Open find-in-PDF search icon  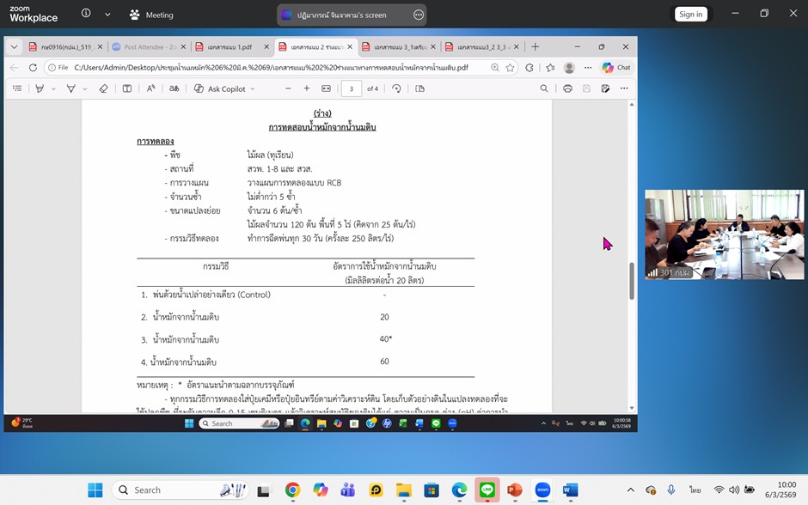(x=544, y=88)
